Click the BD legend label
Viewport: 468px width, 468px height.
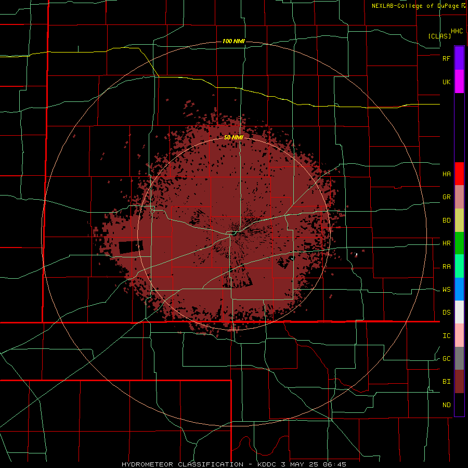pos(446,220)
